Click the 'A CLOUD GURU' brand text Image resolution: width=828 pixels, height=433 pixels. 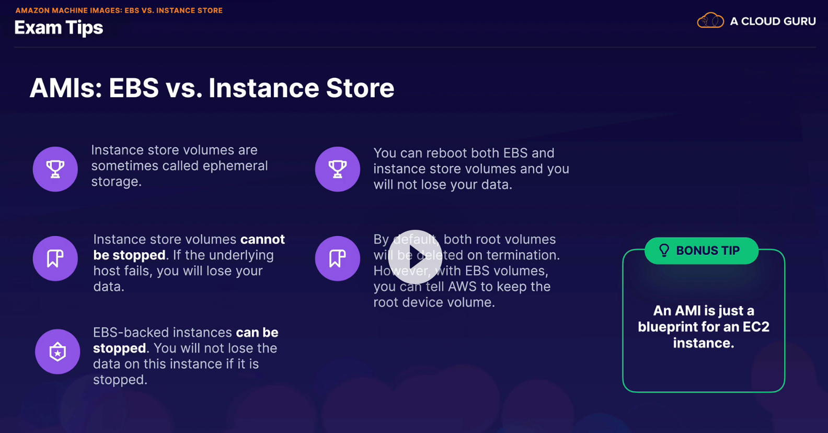pos(773,21)
